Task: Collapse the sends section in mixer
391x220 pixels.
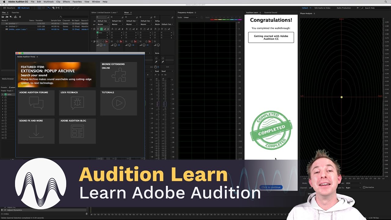Action: pyautogui.click(x=92, y=42)
